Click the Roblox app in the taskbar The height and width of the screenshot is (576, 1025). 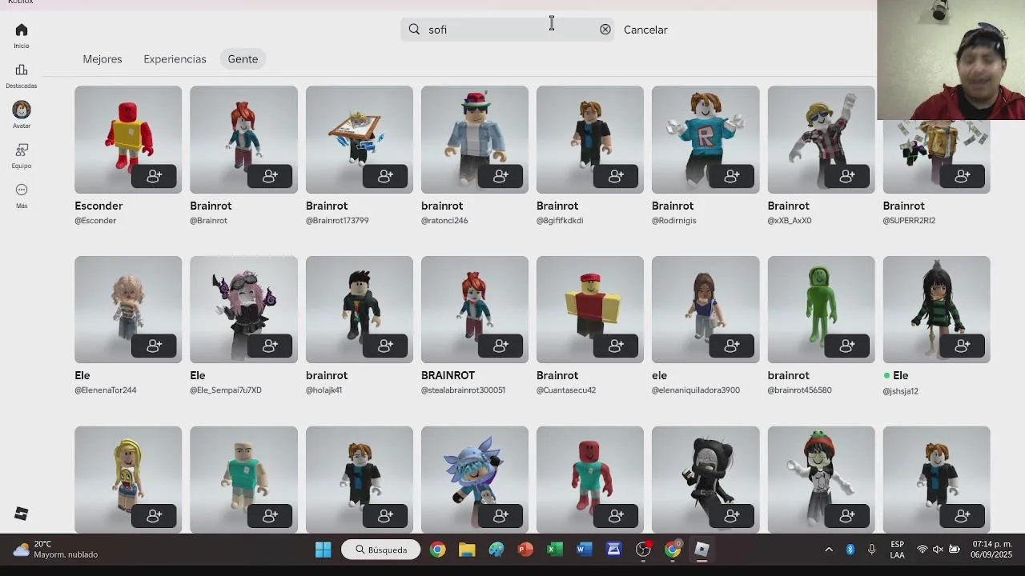click(x=701, y=550)
